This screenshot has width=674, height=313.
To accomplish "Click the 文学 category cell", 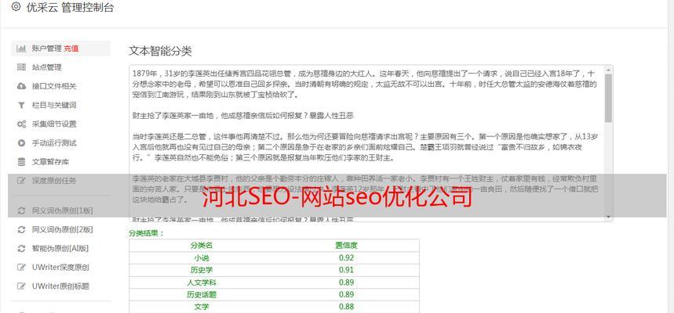I will tap(202, 307).
